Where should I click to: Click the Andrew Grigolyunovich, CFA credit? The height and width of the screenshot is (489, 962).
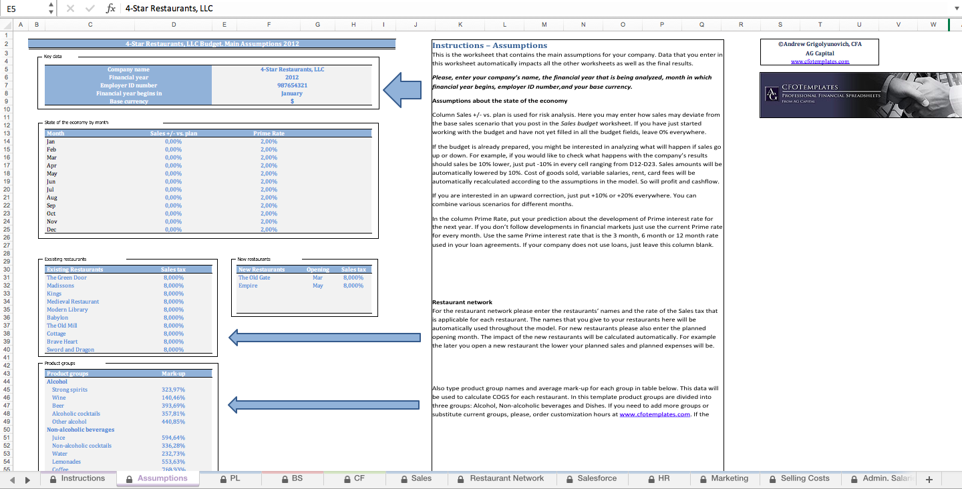(x=820, y=44)
